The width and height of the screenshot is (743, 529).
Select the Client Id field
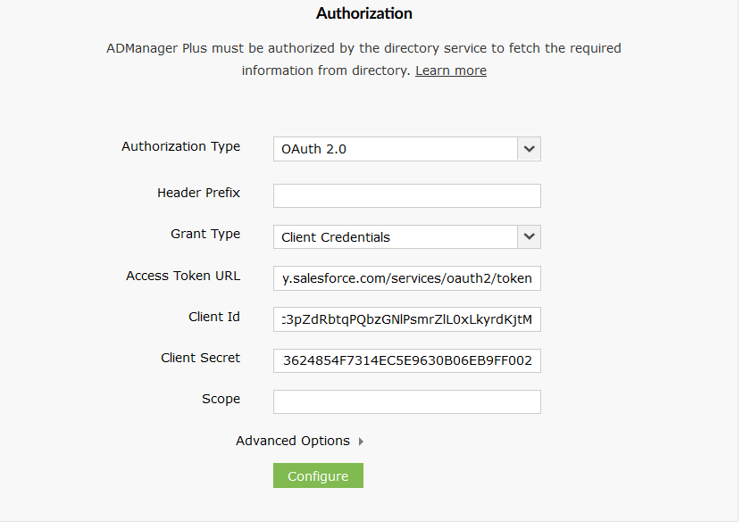pos(406,319)
